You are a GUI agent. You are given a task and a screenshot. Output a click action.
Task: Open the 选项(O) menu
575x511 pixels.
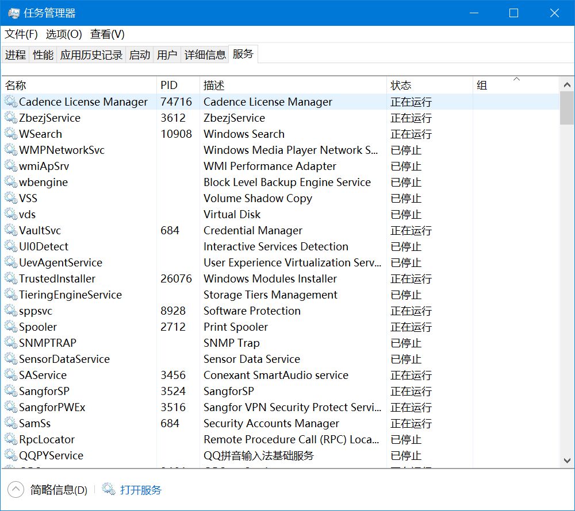tap(64, 34)
